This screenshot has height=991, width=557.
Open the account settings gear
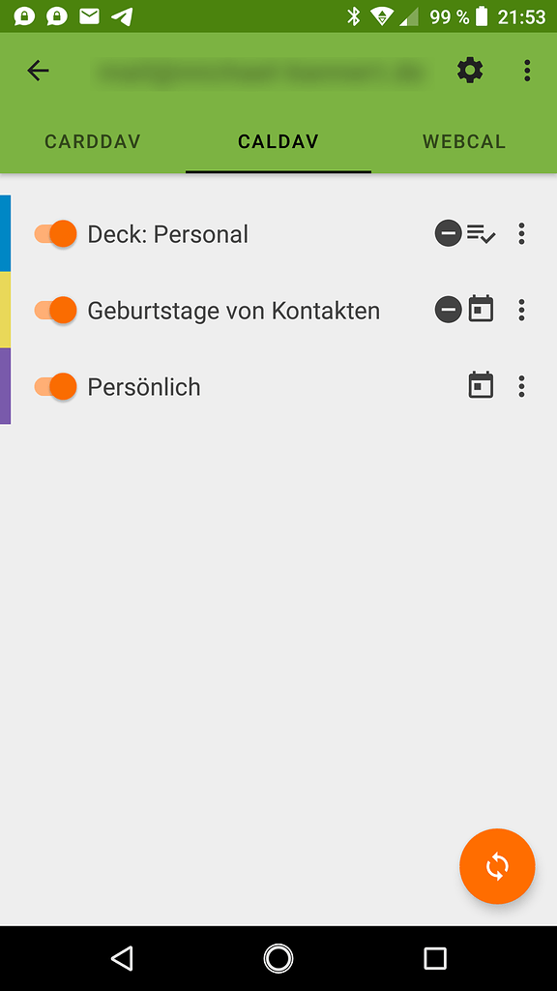pyautogui.click(x=470, y=70)
